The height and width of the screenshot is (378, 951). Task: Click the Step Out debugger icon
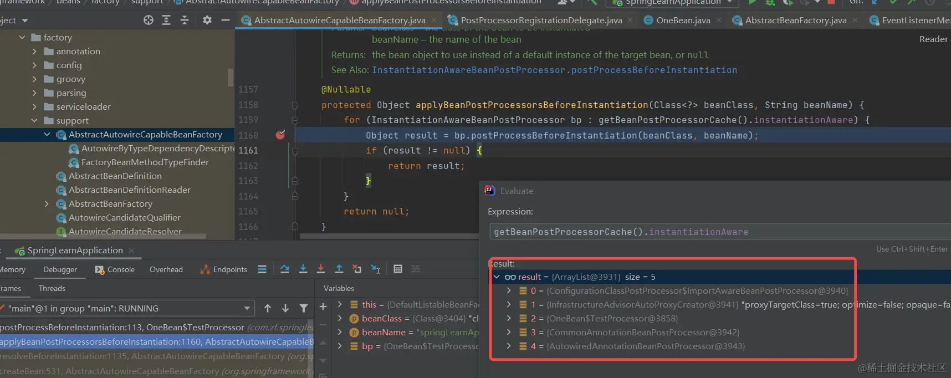click(339, 269)
